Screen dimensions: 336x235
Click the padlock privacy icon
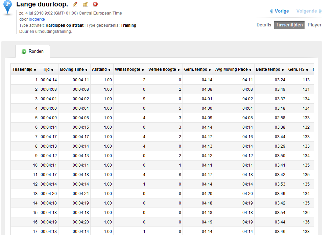(x=86, y=4)
